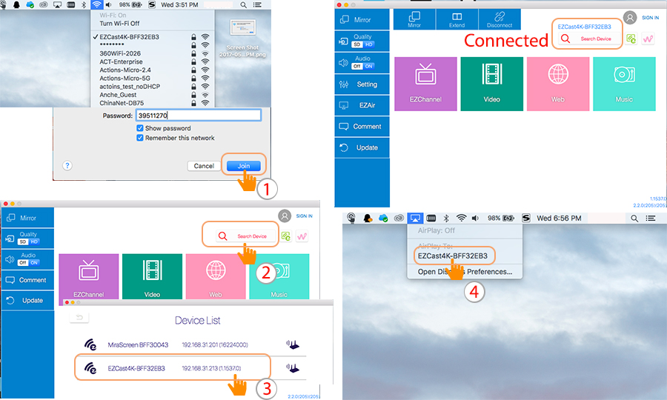Tick the Remember this network checkbox
The height and width of the screenshot is (400, 667).
[139, 138]
